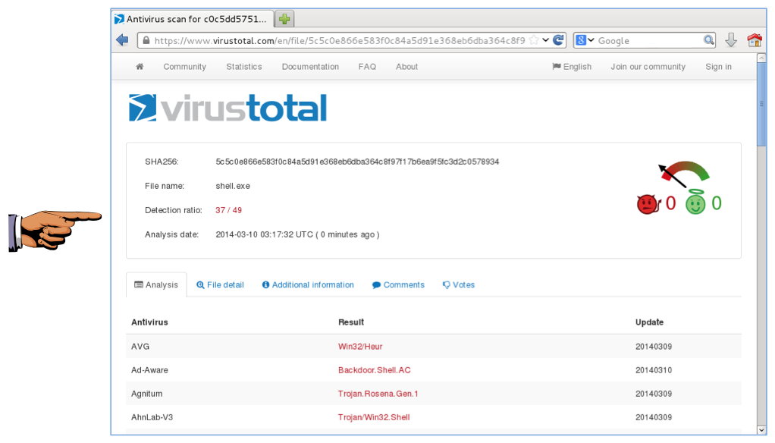The width and height of the screenshot is (775, 443).
Task: Click the scrollbar up arrow
Action: [x=761, y=58]
